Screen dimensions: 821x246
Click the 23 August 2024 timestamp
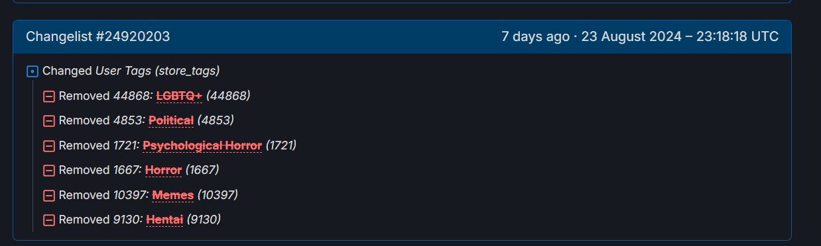[680, 36]
